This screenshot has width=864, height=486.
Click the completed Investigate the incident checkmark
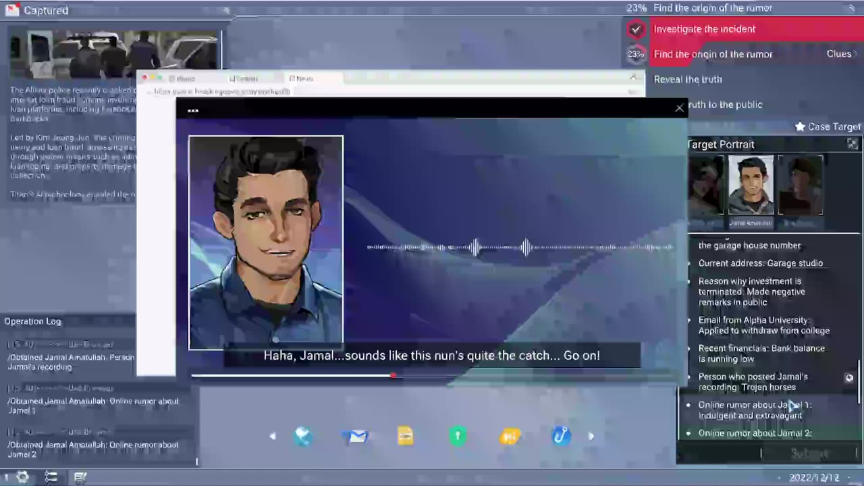coord(635,29)
